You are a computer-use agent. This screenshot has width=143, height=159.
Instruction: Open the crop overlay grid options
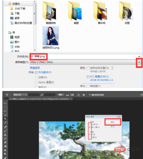pos(78,95)
